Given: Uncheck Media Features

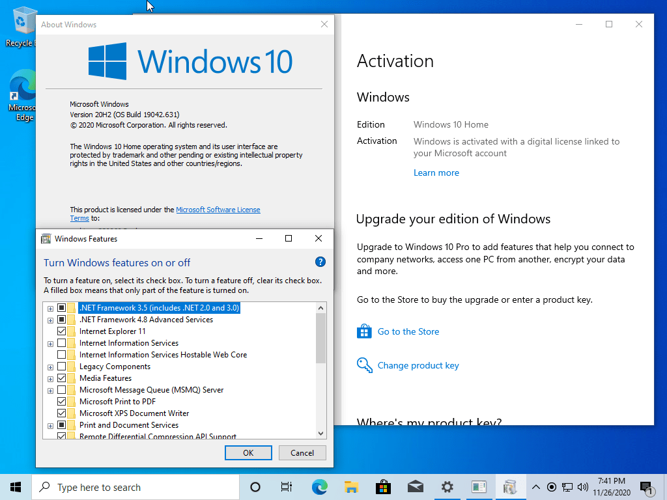Looking at the screenshot, I should tap(62, 378).
